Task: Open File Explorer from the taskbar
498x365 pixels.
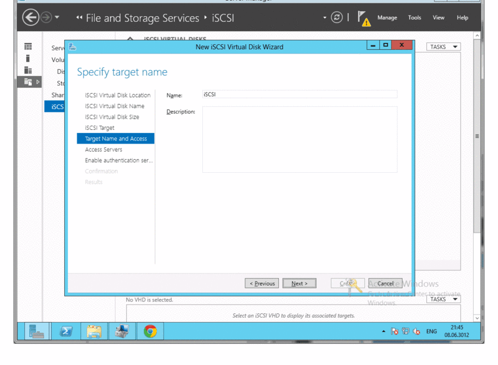Action: 94,331
